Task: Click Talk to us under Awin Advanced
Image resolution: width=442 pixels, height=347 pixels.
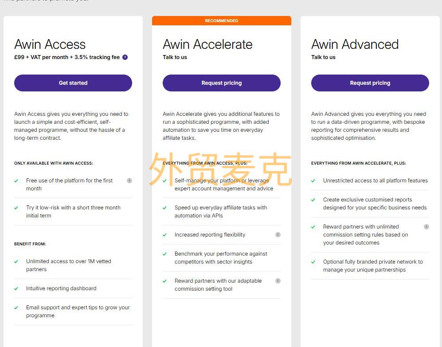Action: (x=323, y=57)
